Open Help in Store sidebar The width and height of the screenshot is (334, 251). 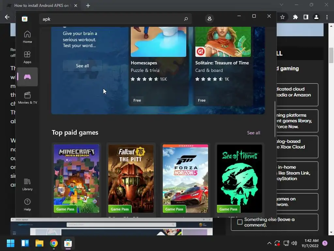[27, 205]
